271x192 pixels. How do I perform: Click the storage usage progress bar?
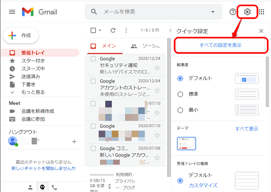[102, 175]
